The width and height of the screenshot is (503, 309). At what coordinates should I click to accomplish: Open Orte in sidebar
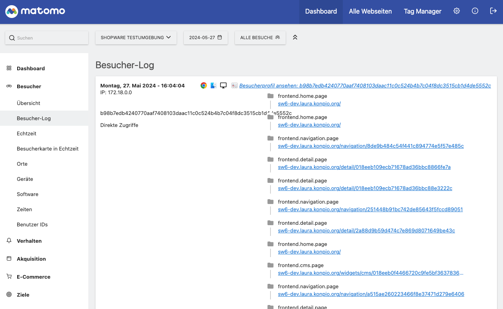pos(22,164)
